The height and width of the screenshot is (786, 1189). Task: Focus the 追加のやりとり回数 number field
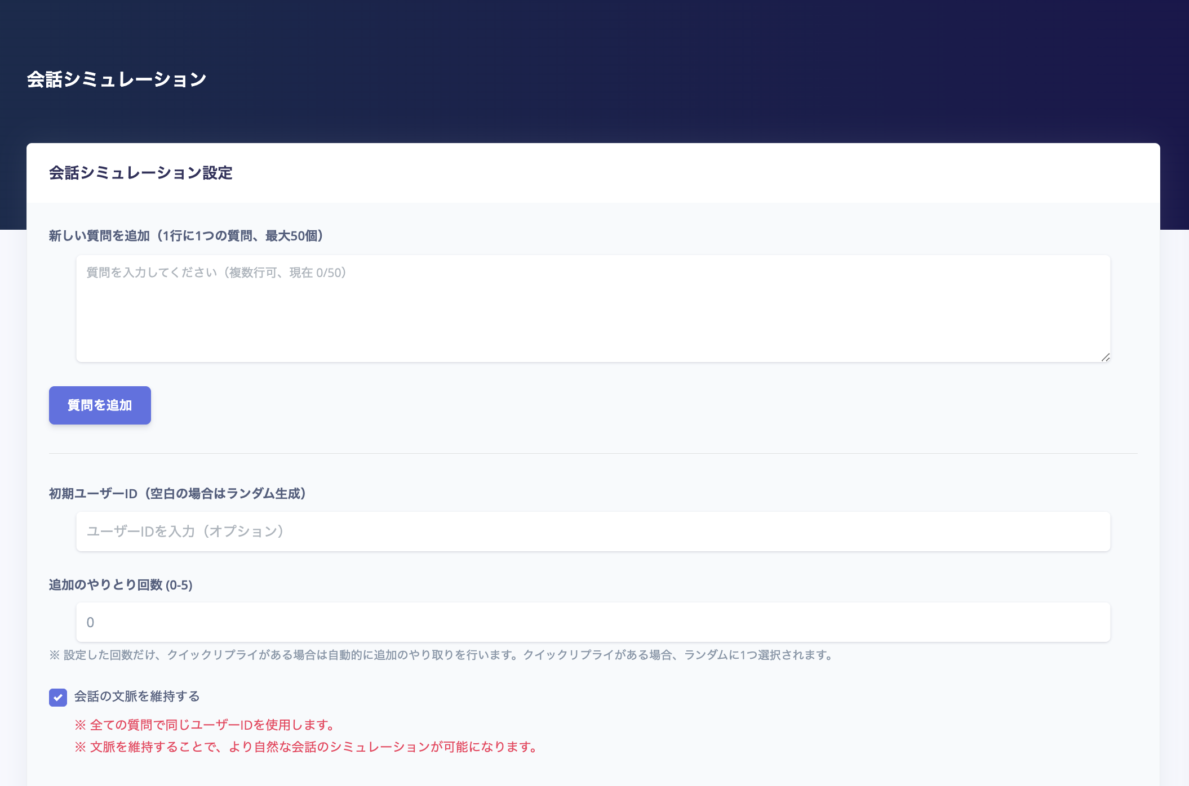[593, 622]
